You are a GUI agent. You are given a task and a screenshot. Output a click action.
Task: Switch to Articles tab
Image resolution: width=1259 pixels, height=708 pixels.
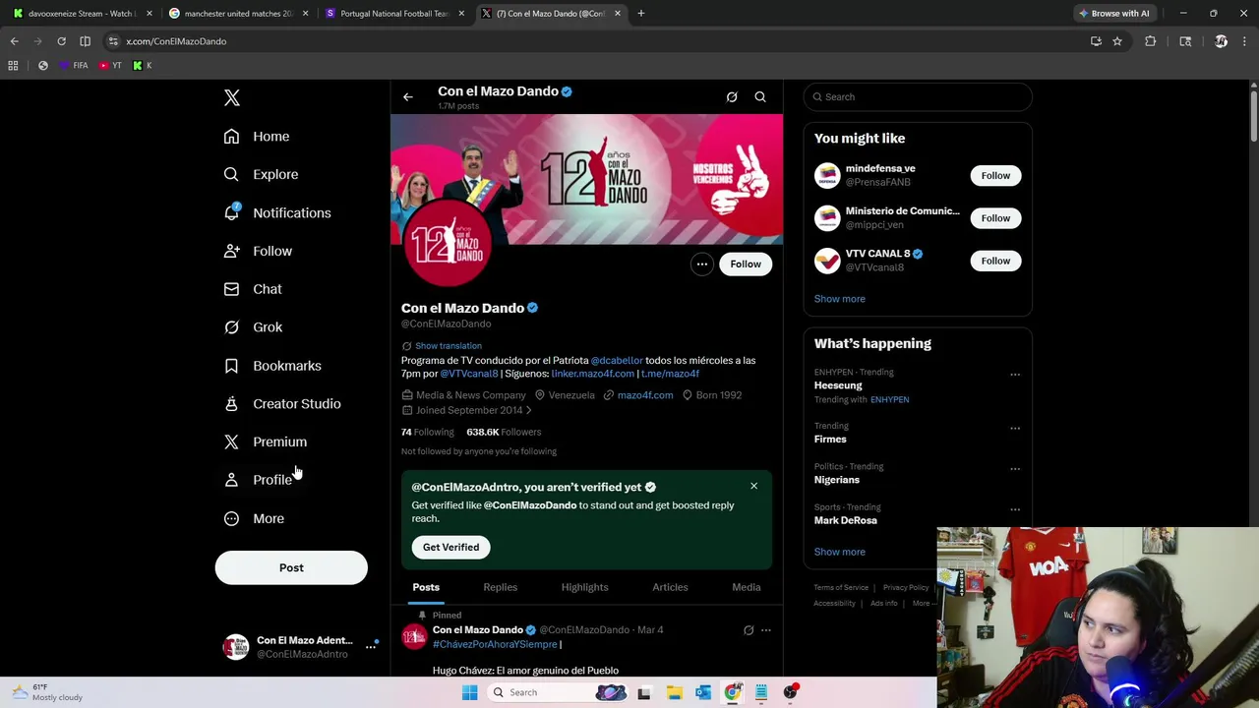[x=670, y=587]
